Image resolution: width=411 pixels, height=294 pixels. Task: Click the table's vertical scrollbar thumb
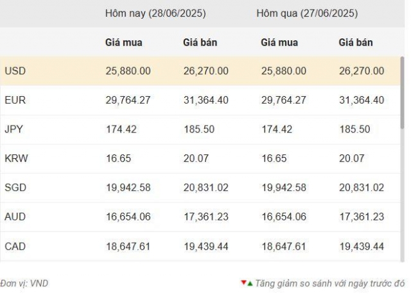tap(403, 92)
